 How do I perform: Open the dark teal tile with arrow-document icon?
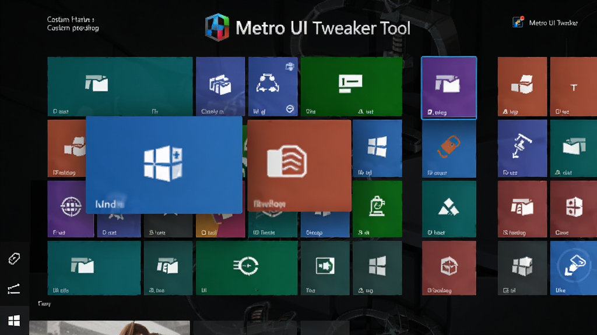tap(325, 268)
